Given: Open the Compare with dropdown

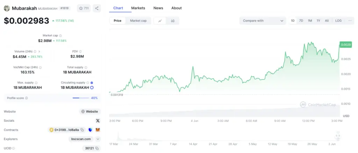Looking at the screenshot, I should 263,21.
